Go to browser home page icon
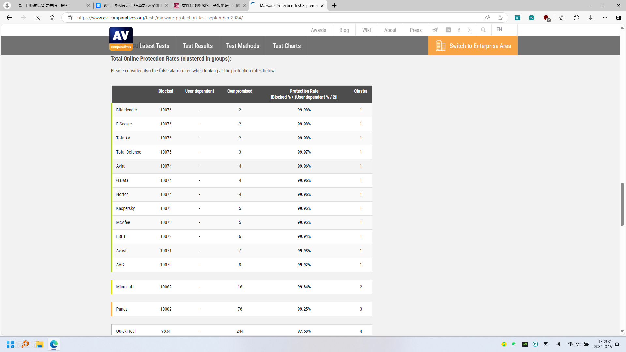 (x=52, y=18)
